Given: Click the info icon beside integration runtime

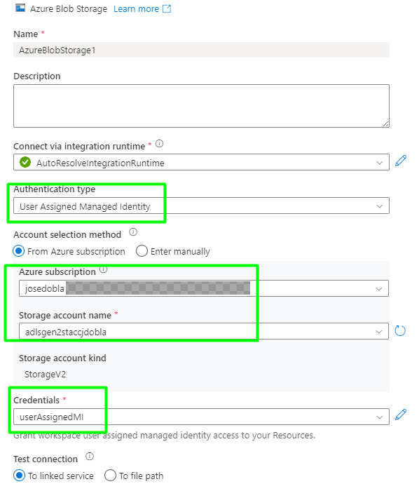Looking at the screenshot, I should pos(160,144).
